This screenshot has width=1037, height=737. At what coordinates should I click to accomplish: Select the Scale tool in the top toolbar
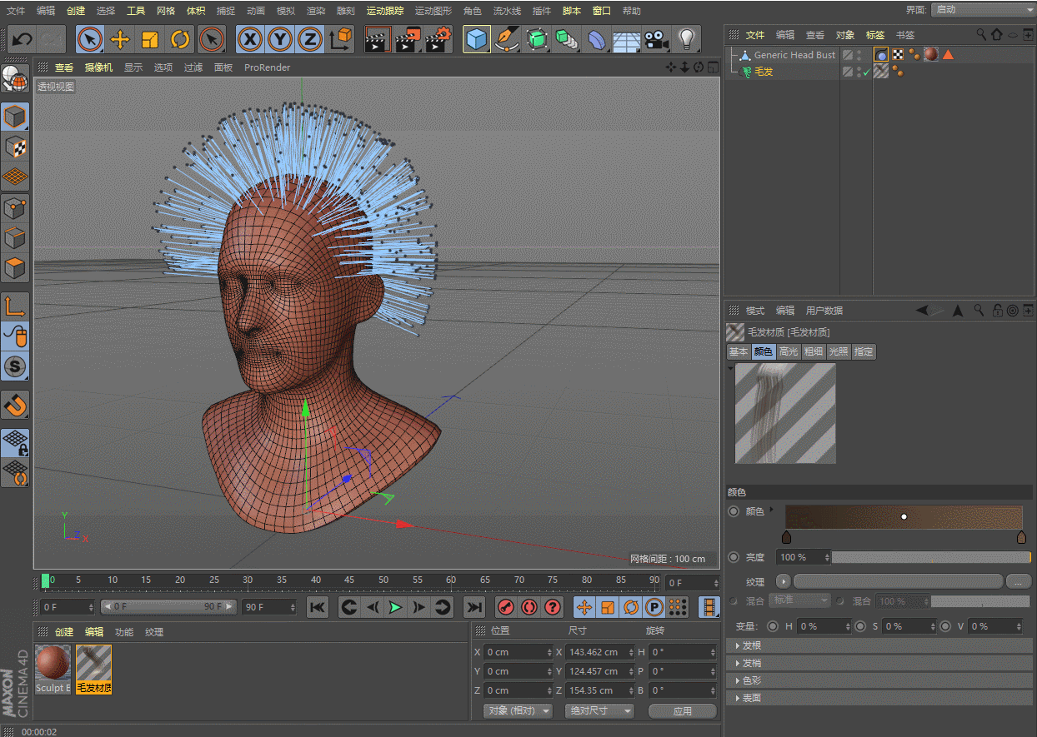tap(150, 39)
